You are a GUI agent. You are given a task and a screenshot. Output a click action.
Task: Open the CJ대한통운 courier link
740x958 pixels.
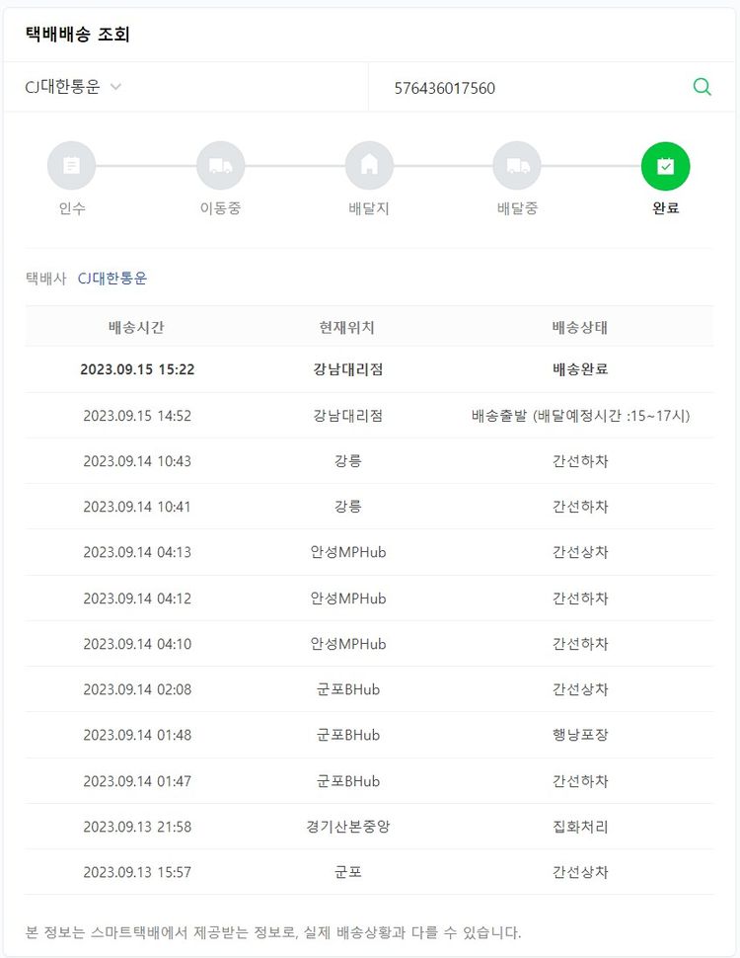pos(112,279)
